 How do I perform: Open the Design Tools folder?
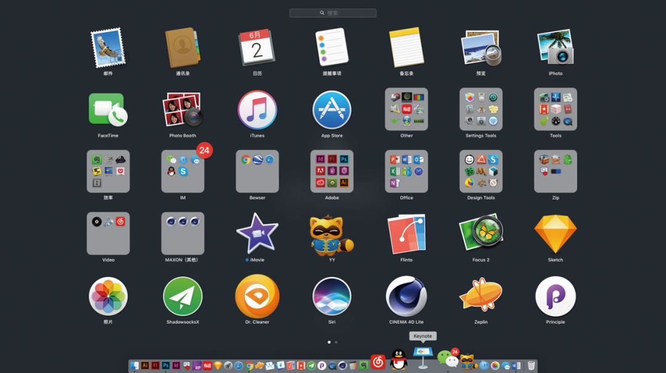(x=481, y=171)
